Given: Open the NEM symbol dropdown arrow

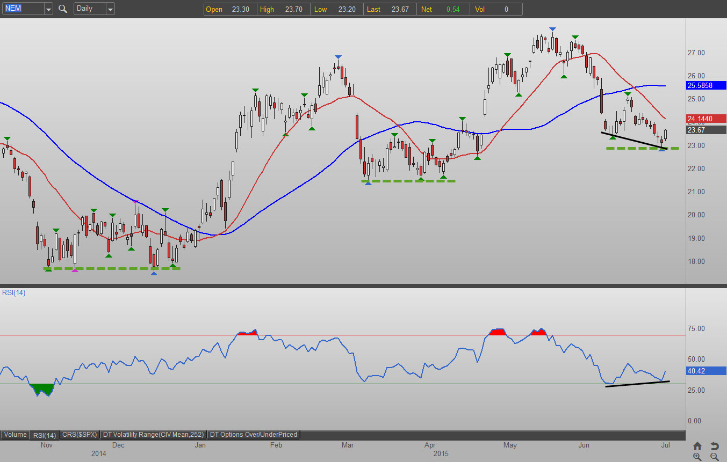Looking at the screenshot, I should pyautogui.click(x=48, y=9).
